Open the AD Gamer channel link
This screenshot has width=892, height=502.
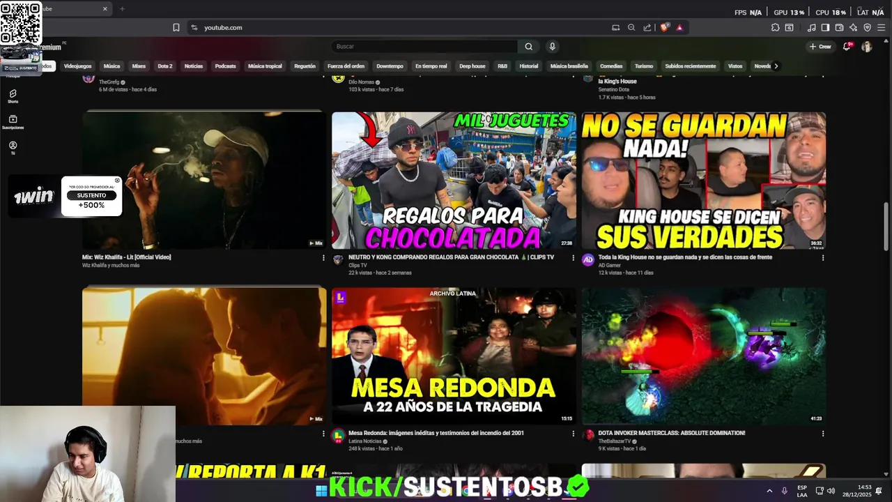tap(609, 266)
